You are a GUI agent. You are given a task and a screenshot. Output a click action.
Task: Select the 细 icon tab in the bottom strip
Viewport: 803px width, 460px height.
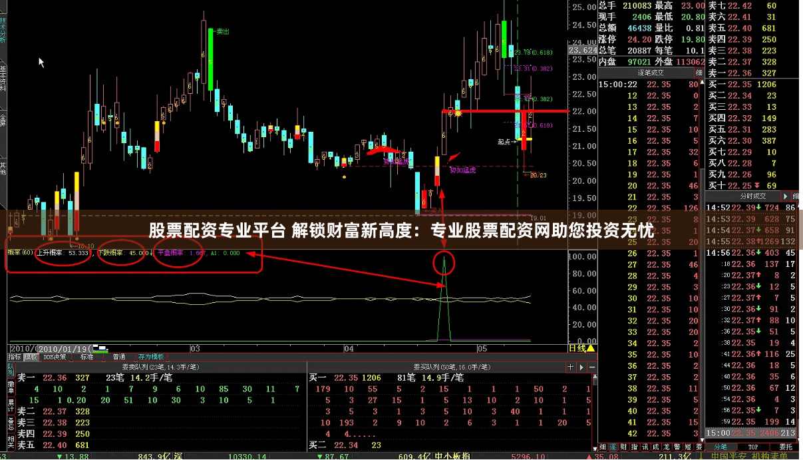click(x=602, y=447)
